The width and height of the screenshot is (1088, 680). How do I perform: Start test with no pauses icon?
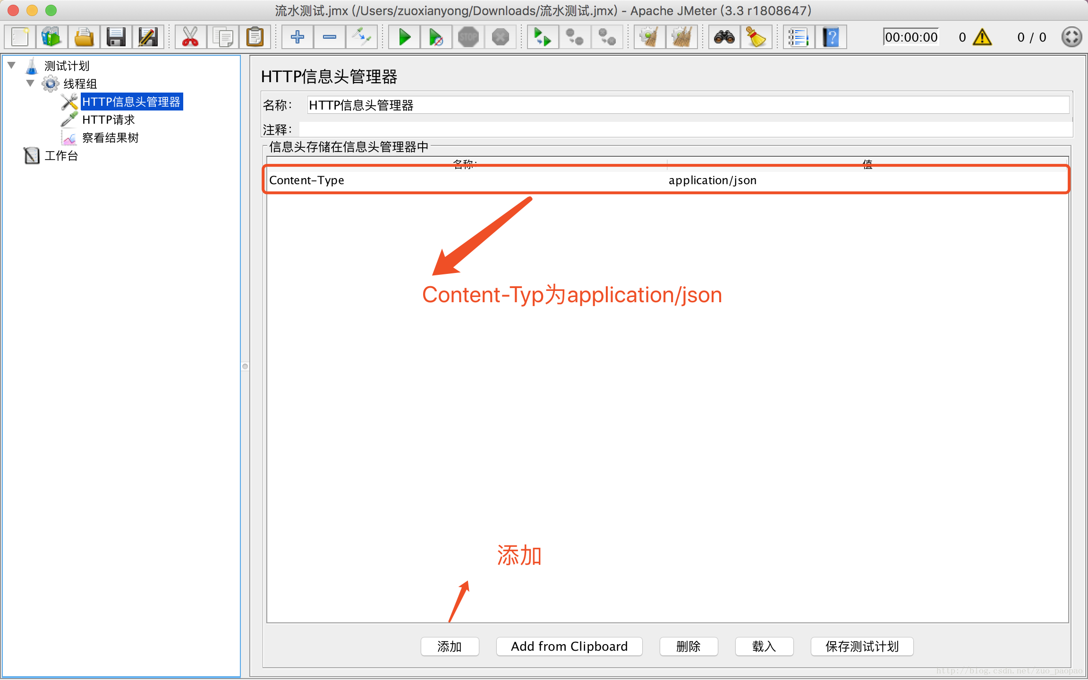436,37
